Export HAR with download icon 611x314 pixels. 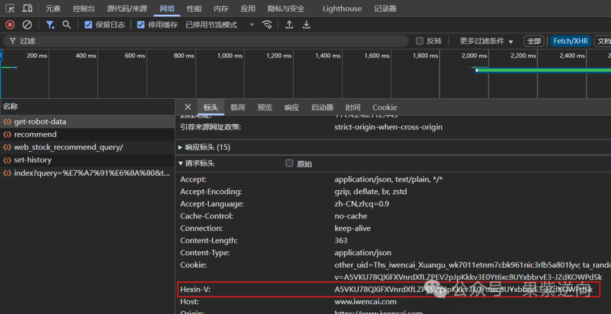[307, 25]
